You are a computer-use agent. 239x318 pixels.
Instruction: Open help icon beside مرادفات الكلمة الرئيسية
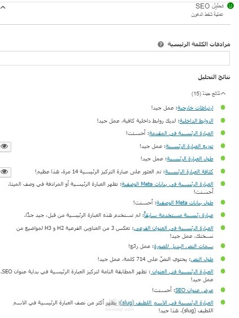(160, 44)
